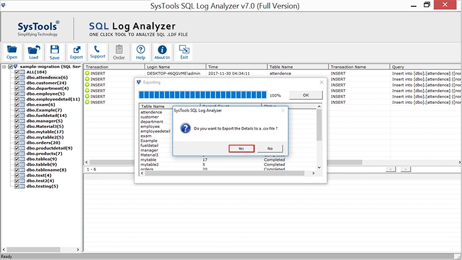
Task: Click the Order clipboard icon
Action: click(119, 52)
